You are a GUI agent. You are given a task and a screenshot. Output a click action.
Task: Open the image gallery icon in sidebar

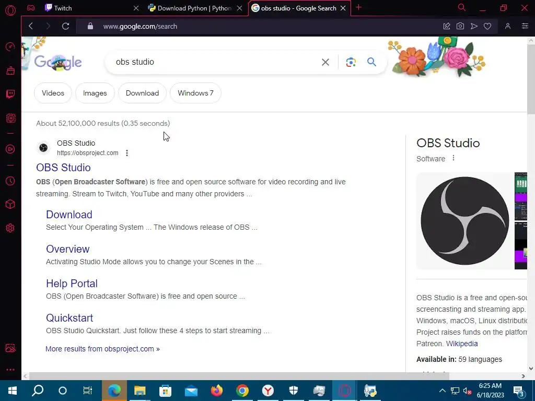click(x=10, y=348)
